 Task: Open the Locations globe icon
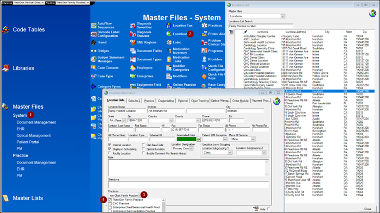(169, 34)
